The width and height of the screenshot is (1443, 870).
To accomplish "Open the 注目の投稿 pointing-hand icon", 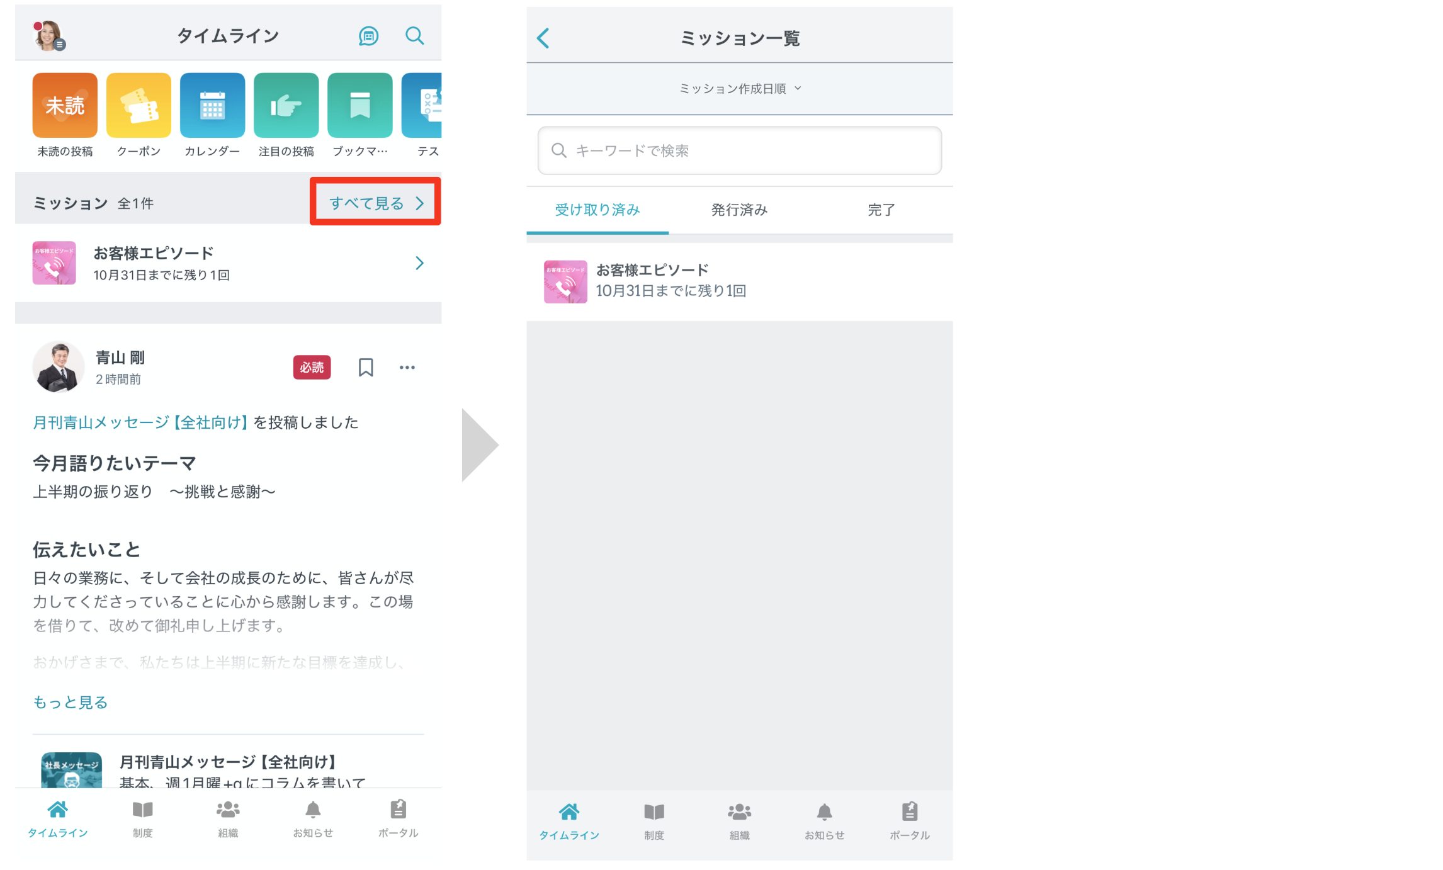I will click(x=286, y=105).
